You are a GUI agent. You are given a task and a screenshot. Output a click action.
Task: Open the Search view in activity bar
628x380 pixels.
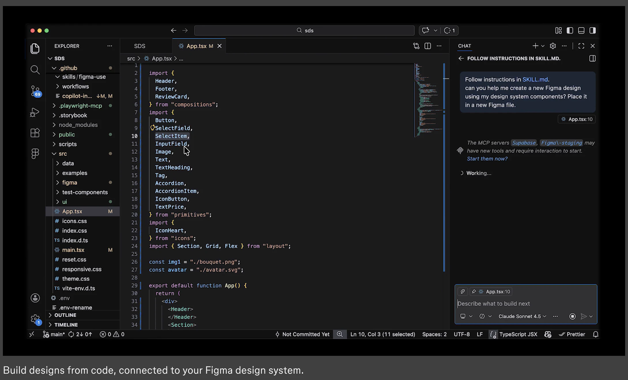click(35, 70)
